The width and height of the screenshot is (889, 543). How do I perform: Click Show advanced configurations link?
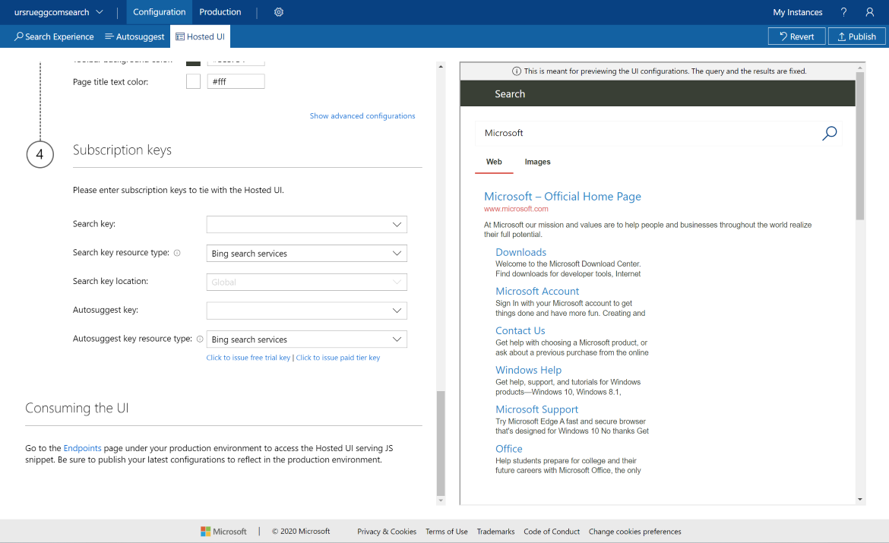tap(362, 115)
